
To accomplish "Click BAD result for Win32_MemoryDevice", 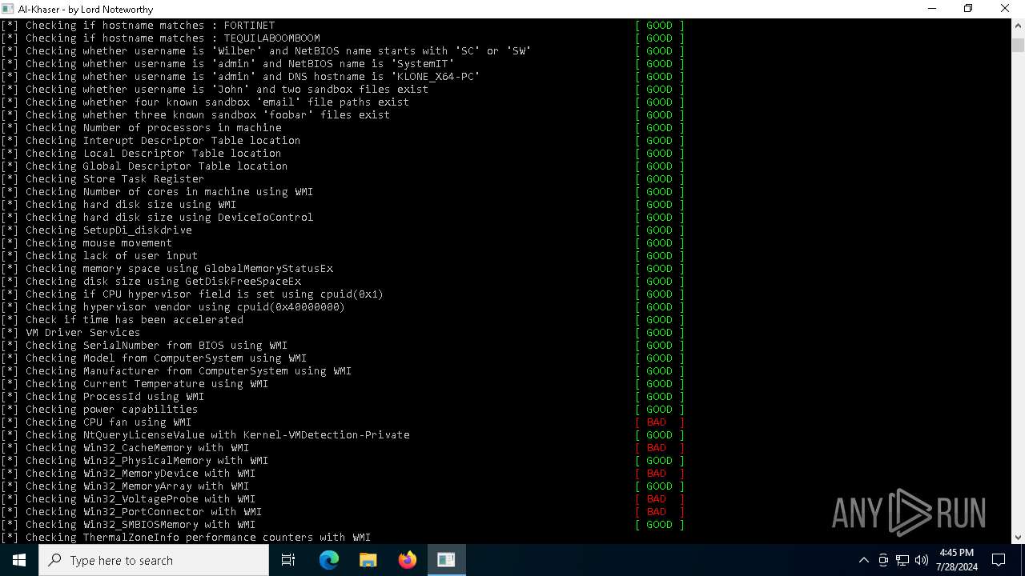I will (660, 474).
